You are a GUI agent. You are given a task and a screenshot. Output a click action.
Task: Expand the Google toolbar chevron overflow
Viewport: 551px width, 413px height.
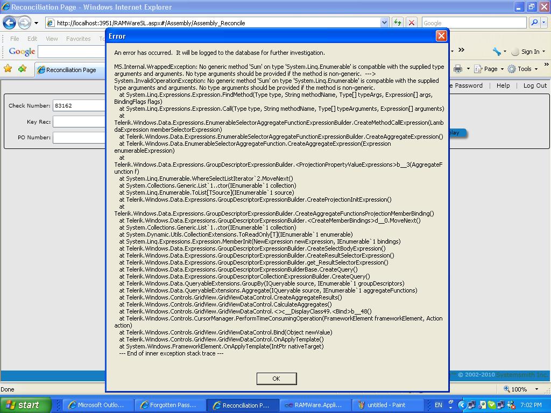click(461, 50)
